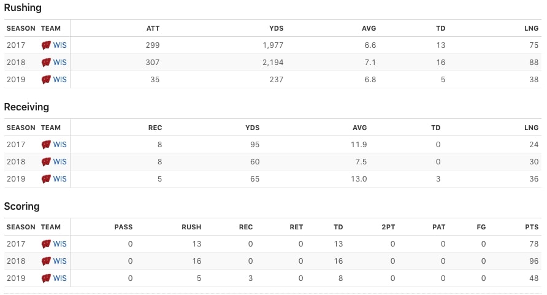Open the WIS link in 2017 Rushing row
Screen dimensions: 547x295
point(60,45)
